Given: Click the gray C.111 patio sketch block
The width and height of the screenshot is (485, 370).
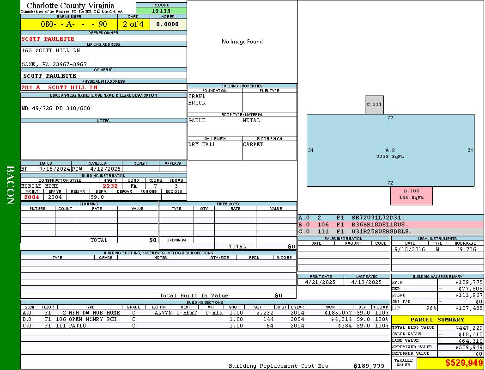Looking at the screenshot, I should click(x=374, y=105).
